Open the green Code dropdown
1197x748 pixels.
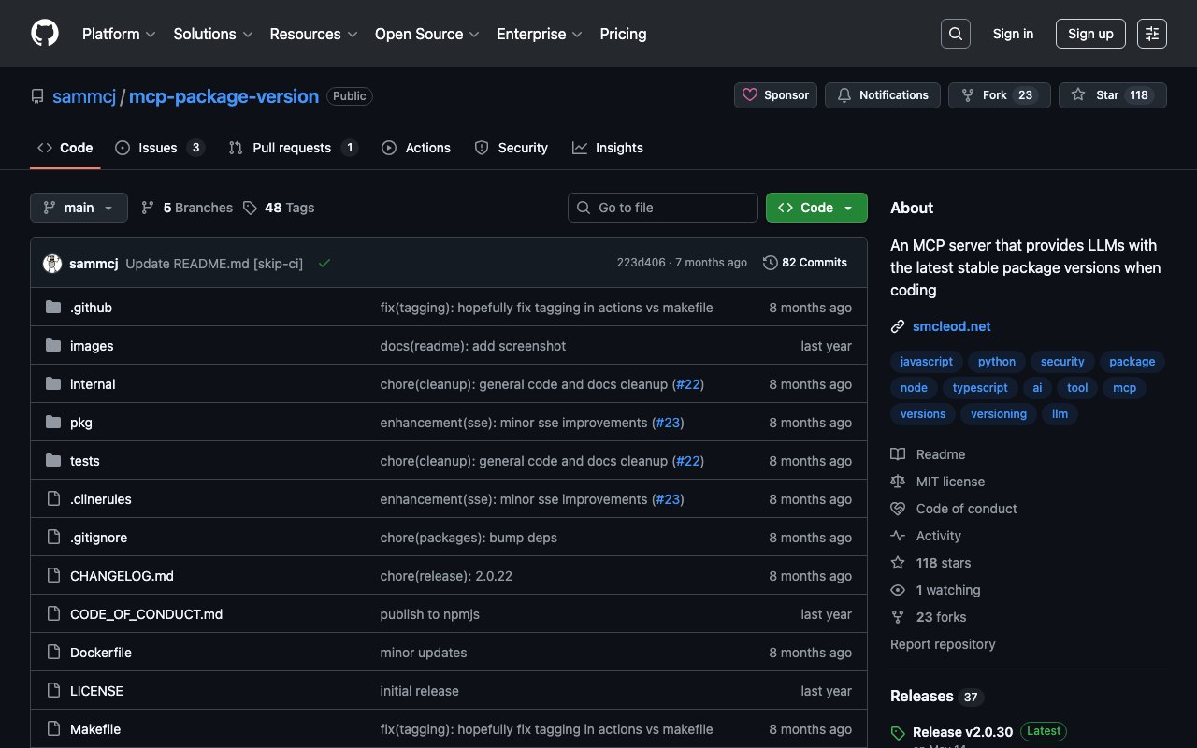pyautogui.click(x=815, y=208)
